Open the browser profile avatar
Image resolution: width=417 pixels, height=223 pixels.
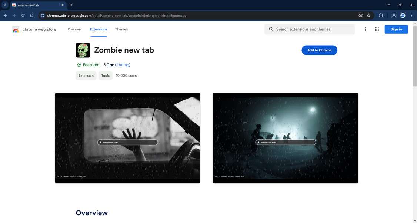coord(403,15)
